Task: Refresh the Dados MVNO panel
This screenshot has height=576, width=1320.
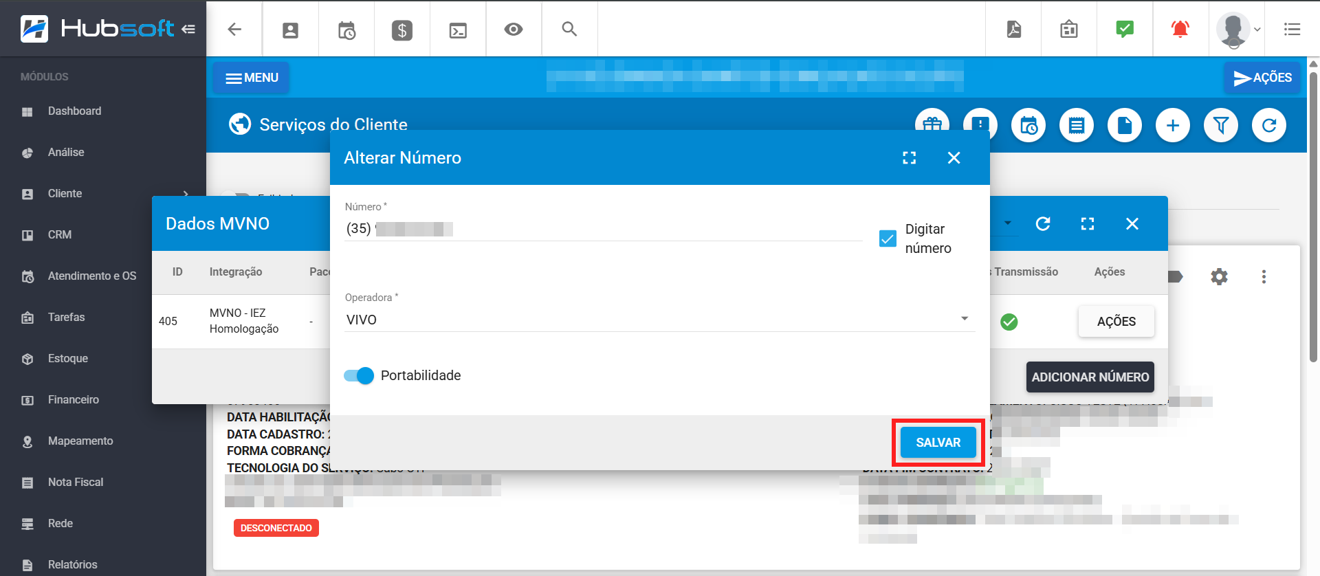Action: (x=1043, y=224)
